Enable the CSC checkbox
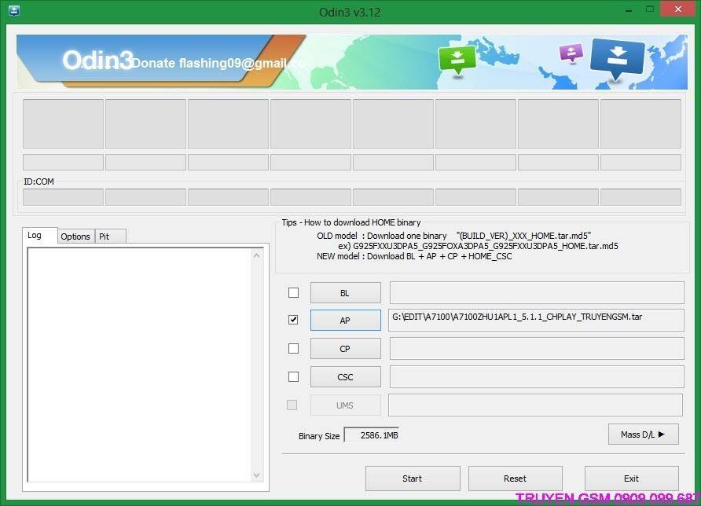The width and height of the screenshot is (701, 506). click(x=293, y=377)
